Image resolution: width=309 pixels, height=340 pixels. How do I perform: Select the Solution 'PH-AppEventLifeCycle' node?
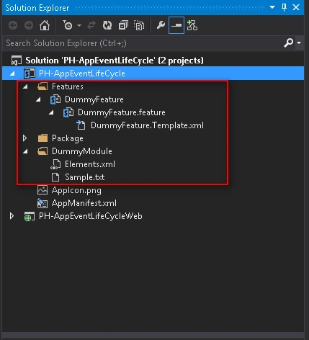click(115, 61)
